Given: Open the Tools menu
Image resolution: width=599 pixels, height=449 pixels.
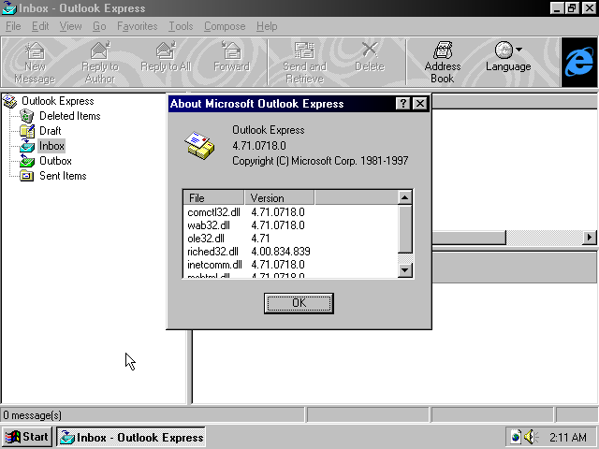Looking at the screenshot, I should point(181,26).
